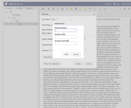The image size is (131, 108).
Task: Click the Schema URL input field
Action: click(66, 37)
